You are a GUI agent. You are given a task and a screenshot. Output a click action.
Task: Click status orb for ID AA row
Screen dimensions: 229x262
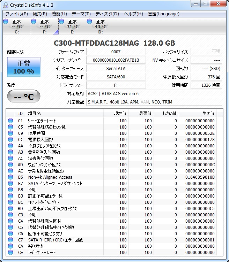coord(10,146)
